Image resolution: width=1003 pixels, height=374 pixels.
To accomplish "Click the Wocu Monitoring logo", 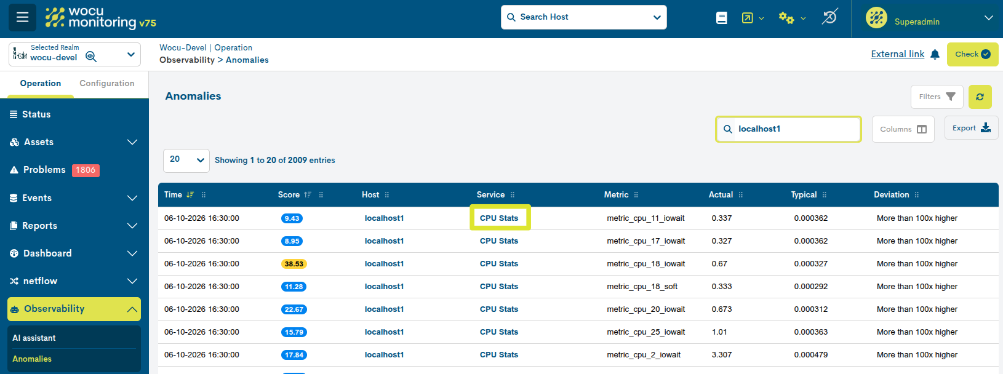I will point(101,18).
